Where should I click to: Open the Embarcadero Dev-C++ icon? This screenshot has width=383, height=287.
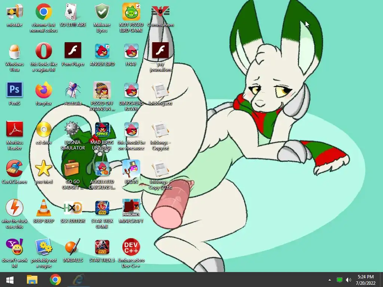click(131, 247)
